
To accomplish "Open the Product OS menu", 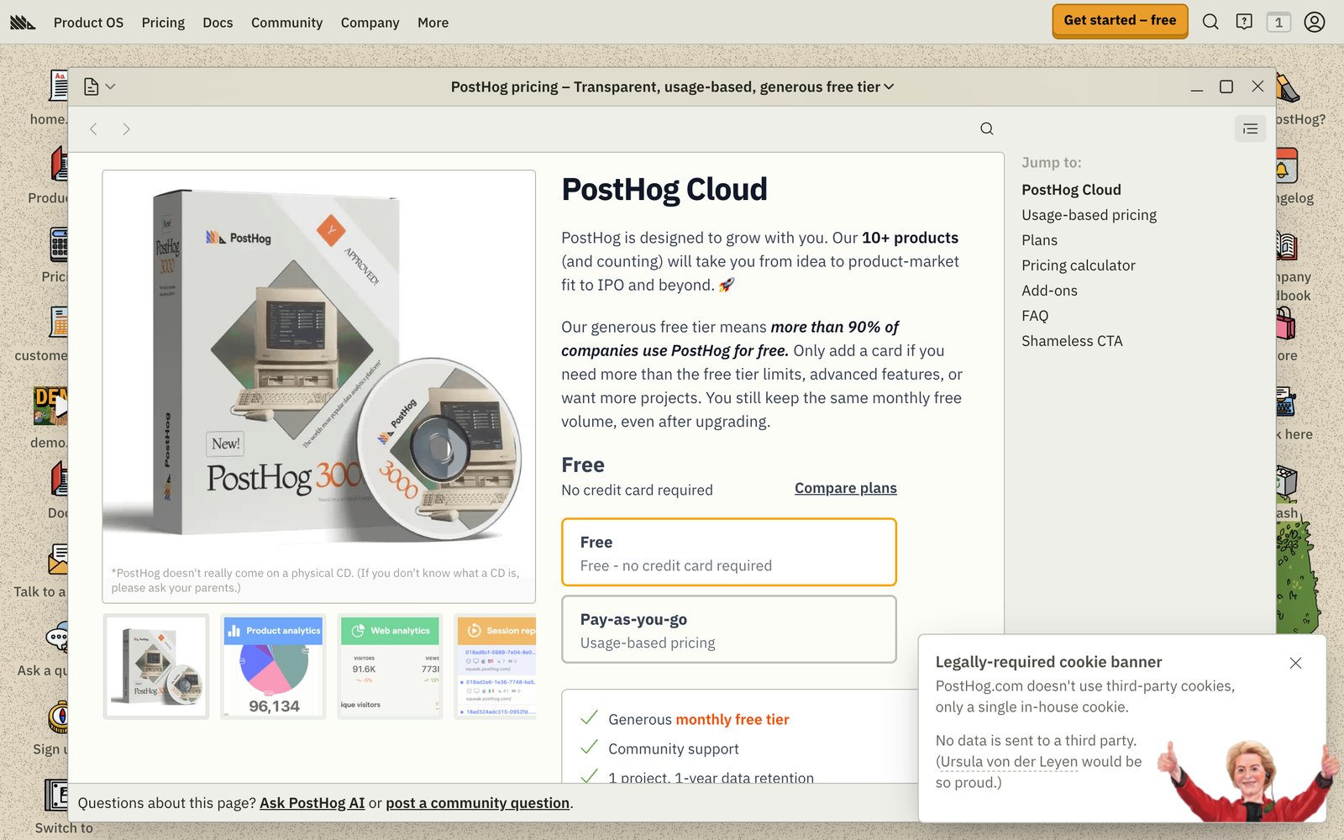I will pyautogui.click(x=88, y=23).
